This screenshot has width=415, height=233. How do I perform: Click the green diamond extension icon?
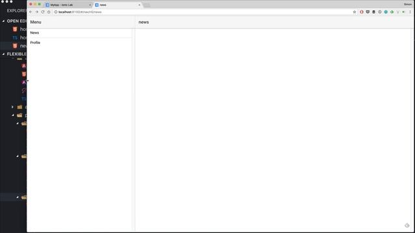pos(392,12)
